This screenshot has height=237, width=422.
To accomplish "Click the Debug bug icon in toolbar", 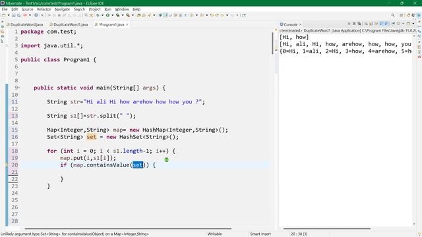I will coord(98,15).
